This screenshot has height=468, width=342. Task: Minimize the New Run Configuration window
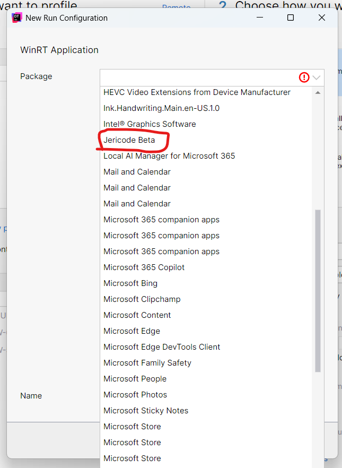click(260, 18)
